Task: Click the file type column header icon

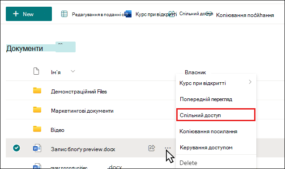Action: tap(36, 71)
